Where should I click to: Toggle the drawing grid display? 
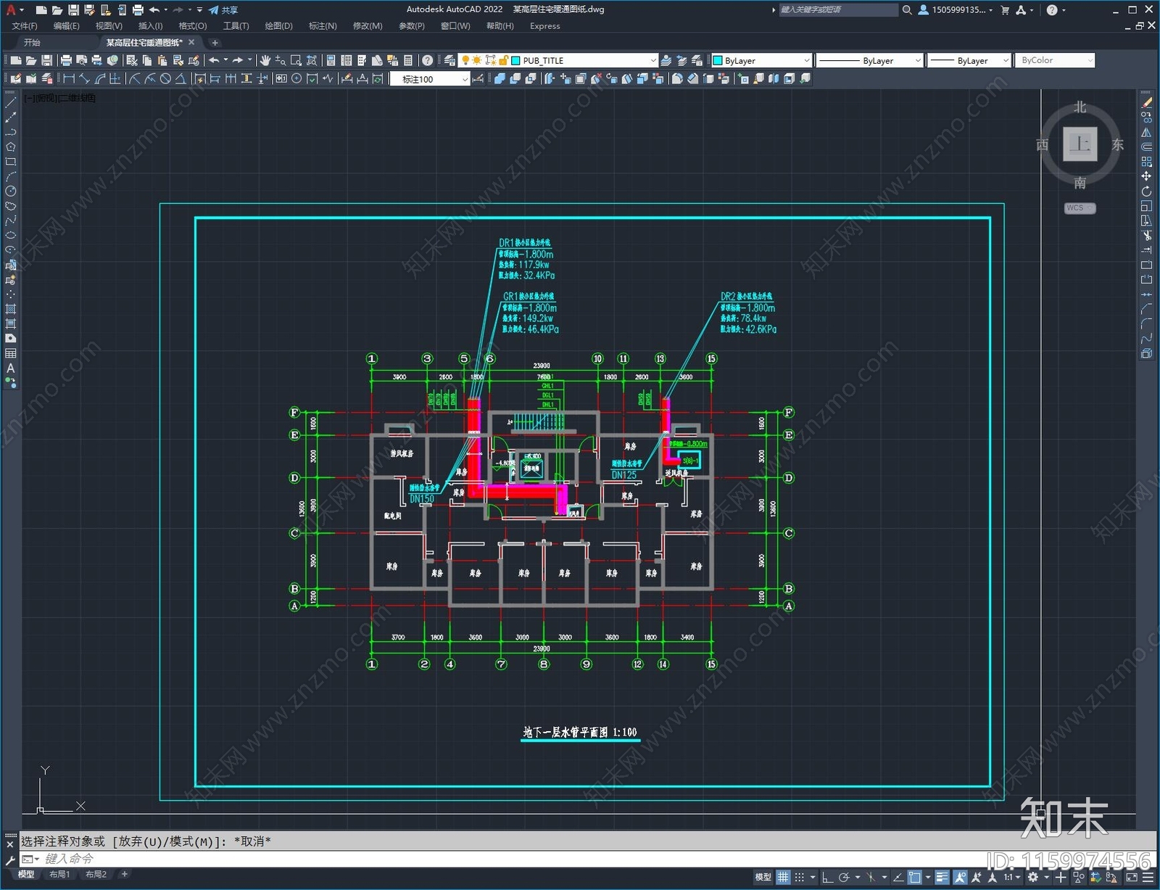pyautogui.click(x=783, y=878)
